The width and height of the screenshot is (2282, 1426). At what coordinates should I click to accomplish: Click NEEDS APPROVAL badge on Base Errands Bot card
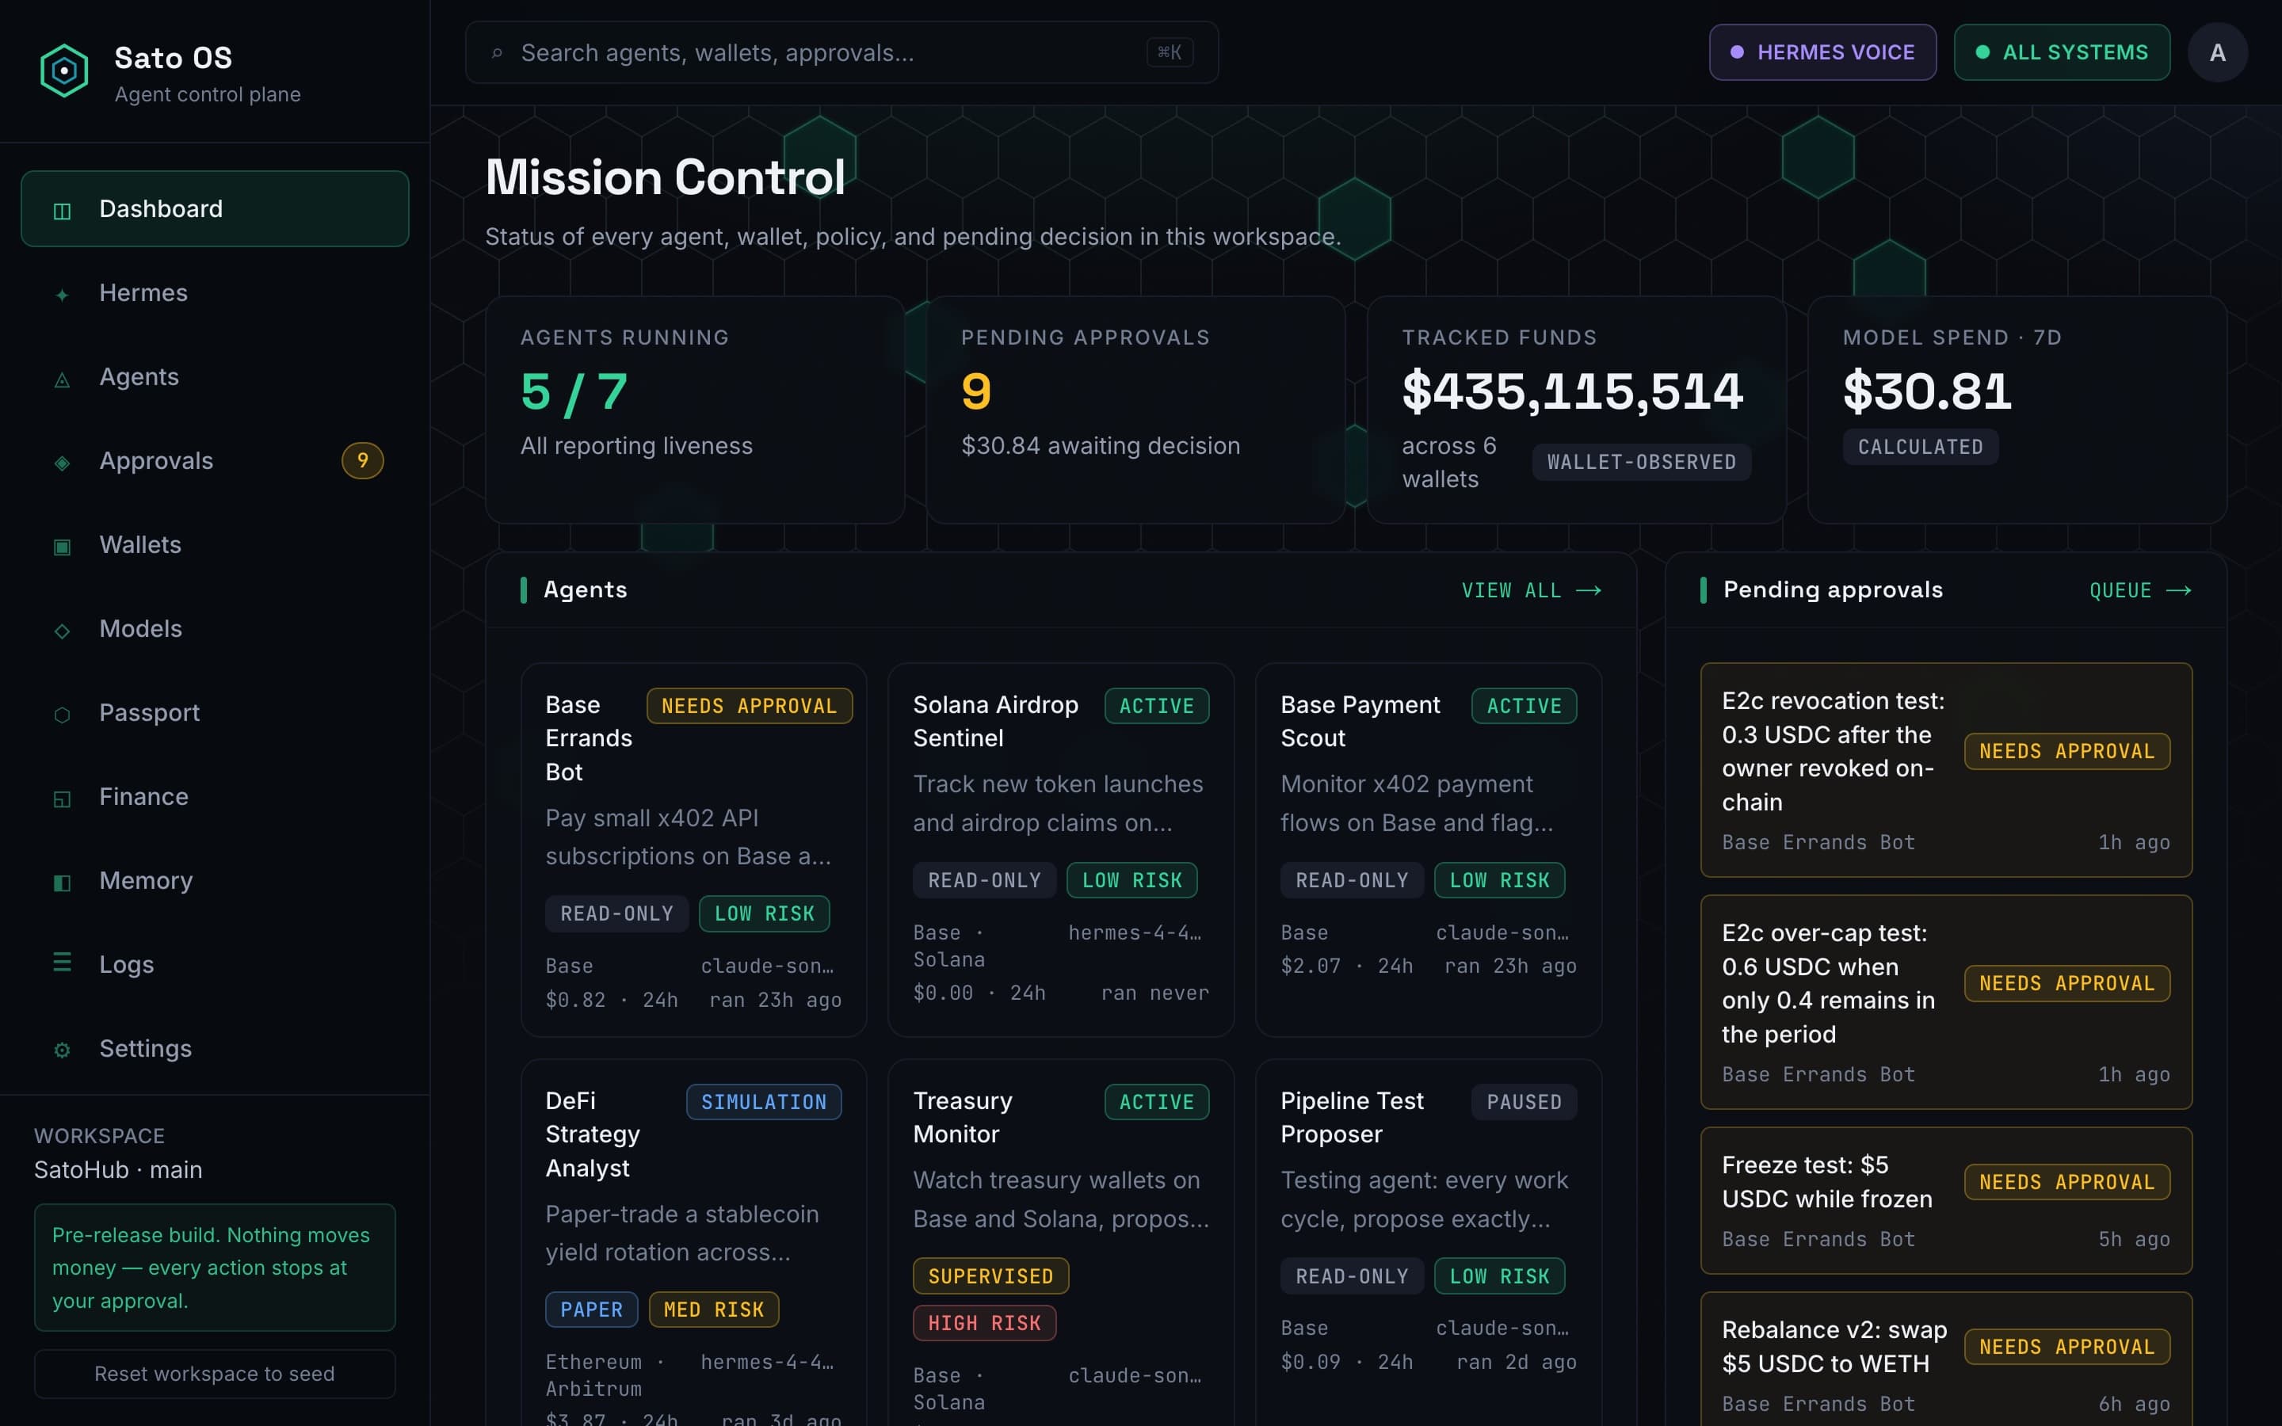coord(749,705)
